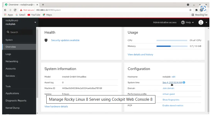Open the YouTube bookmark
The height and width of the screenshot is (116, 211).
(34, 15)
